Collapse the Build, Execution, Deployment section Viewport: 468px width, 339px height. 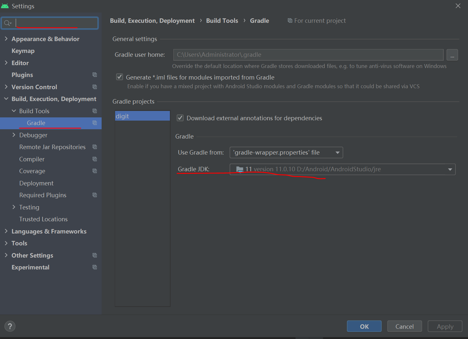pyautogui.click(x=6, y=99)
